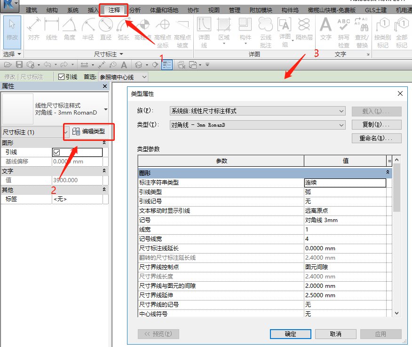Expand the 族 system family dropdown
412x347 pixels.
click(257, 111)
